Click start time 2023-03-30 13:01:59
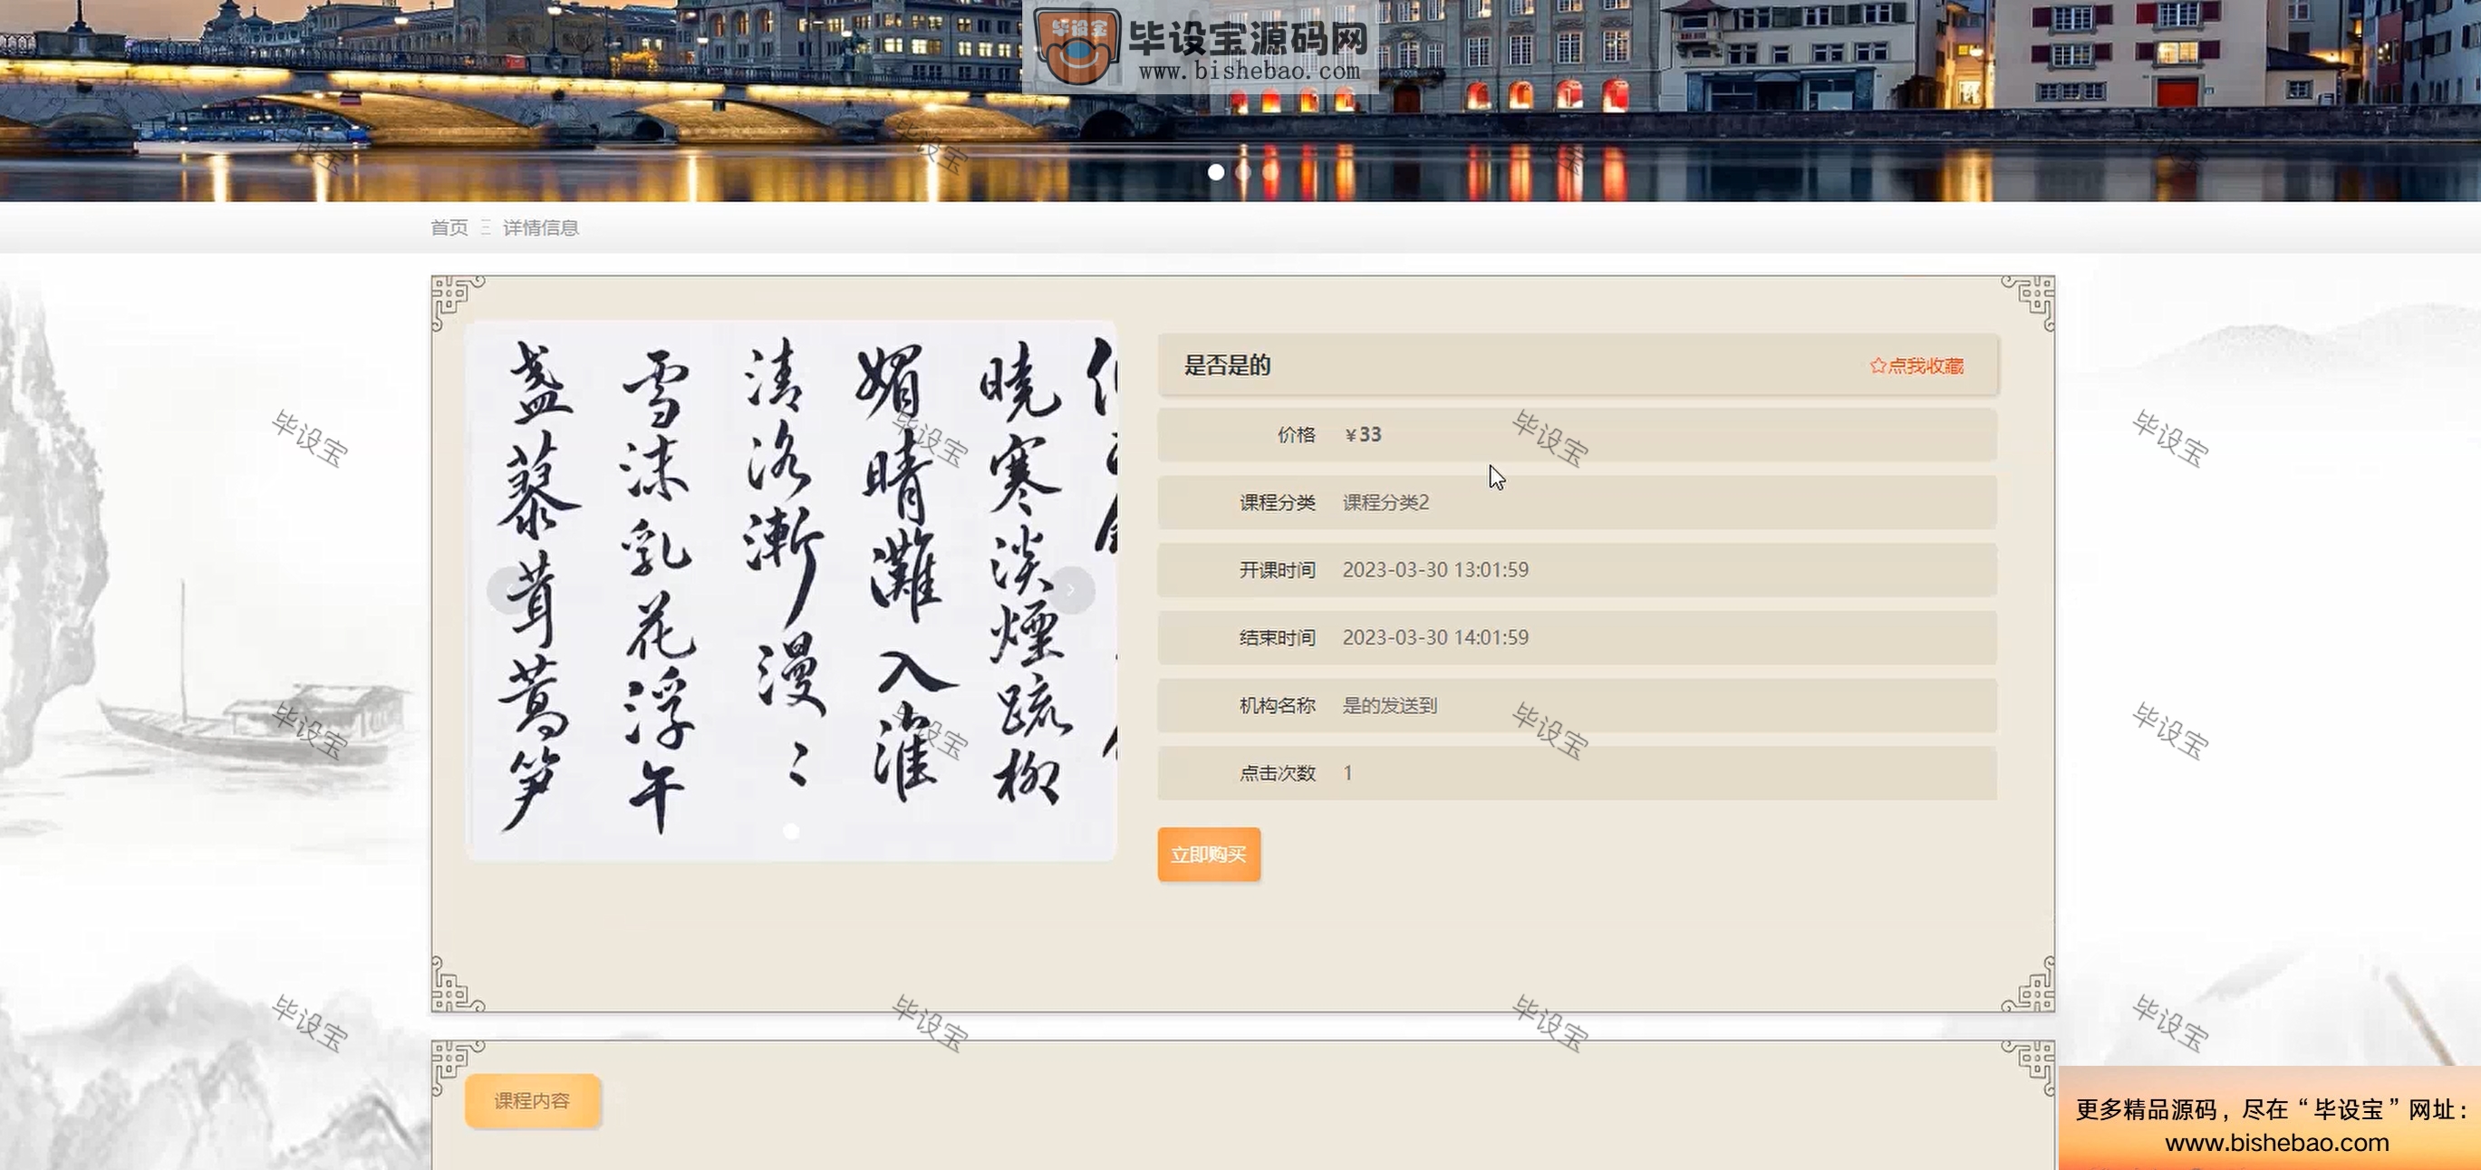Screen dimensions: 2481x1170 (x=1435, y=569)
